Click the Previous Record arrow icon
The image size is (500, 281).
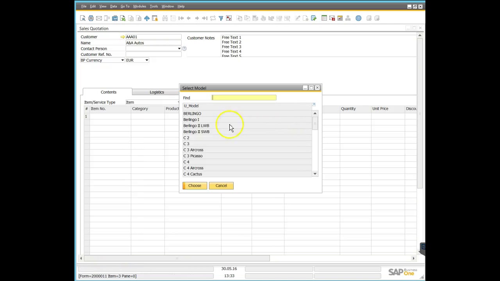coord(189,18)
